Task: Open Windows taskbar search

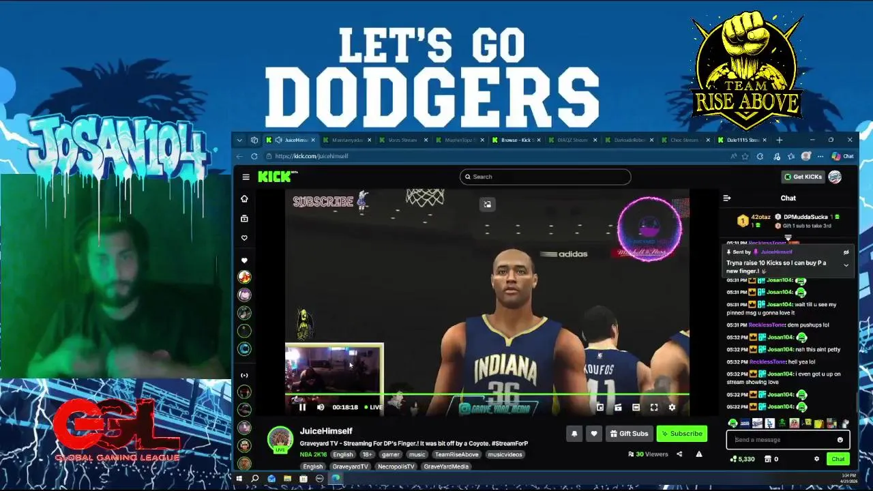Action: coord(255,479)
